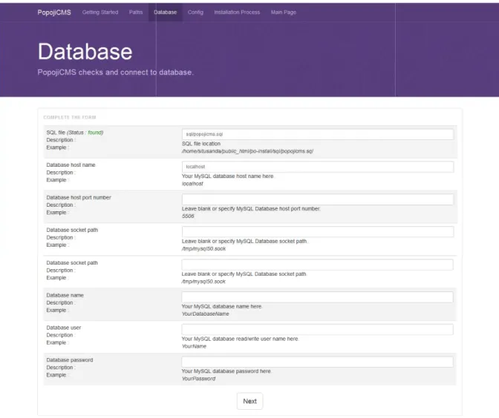The width and height of the screenshot is (499, 418).
Task: Switch to Installation Process in navbar
Action: click(237, 13)
